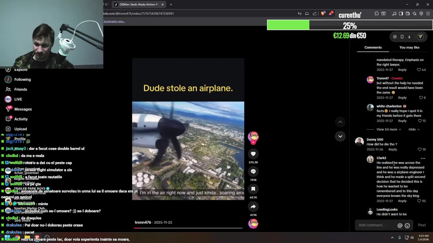Like Tronn47 creator reply with 8 likes
The image size is (433, 243).
coord(421,98)
